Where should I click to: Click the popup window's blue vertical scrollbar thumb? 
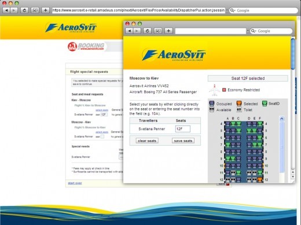[x=293, y=54]
